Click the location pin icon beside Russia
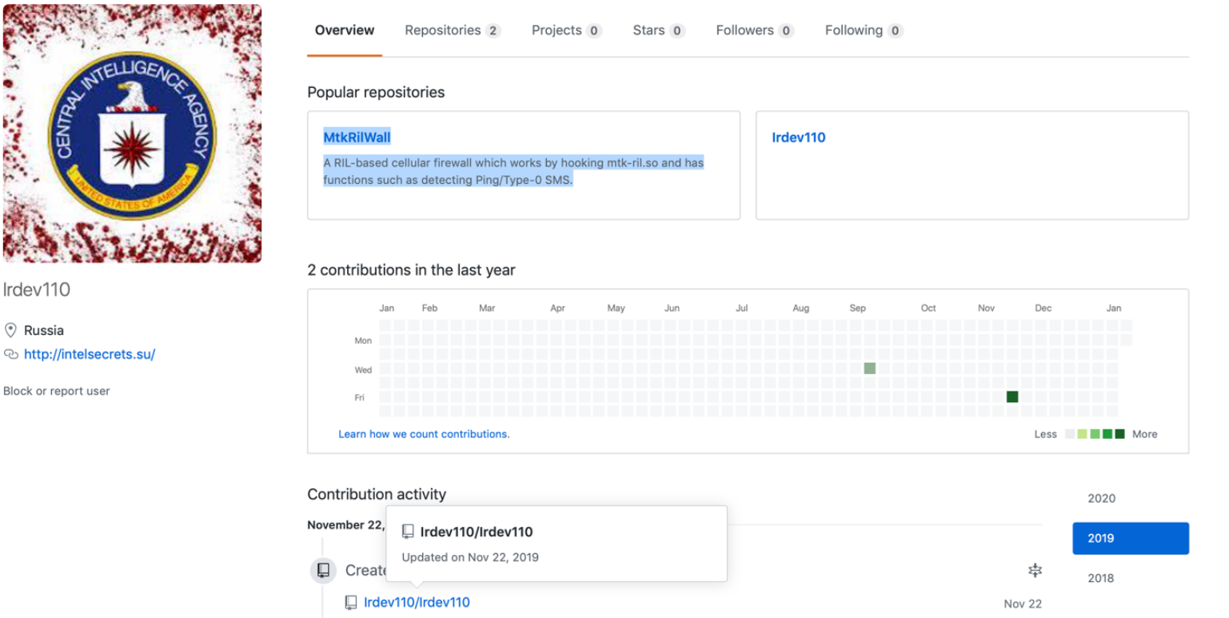The width and height of the screenshot is (1229, 618). click(10, 330)
